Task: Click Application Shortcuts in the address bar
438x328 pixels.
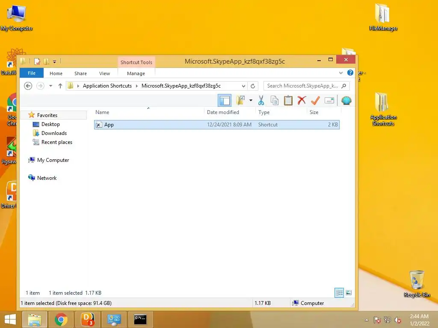Action: coord(107,86)
